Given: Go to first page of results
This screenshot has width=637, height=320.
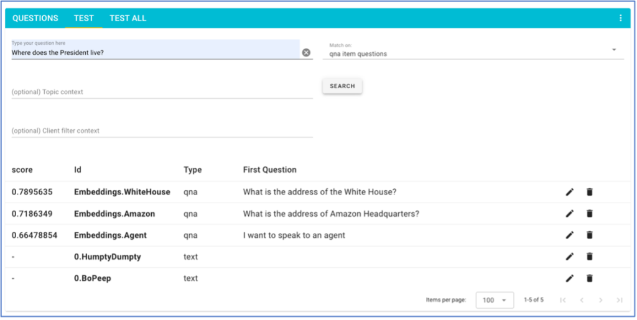Looking at the screenshot, I should tap(562, 300).
